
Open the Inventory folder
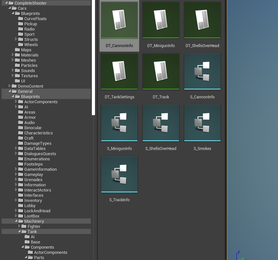coord(30,200)
